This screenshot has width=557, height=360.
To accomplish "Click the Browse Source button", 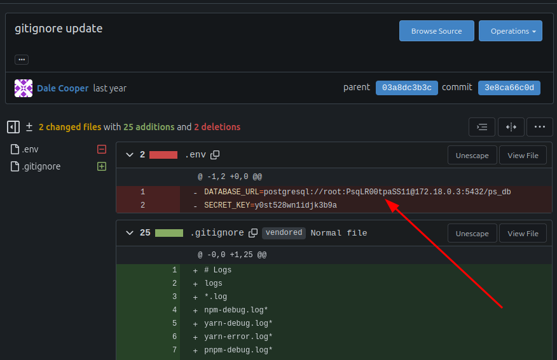I will point(437,31).
